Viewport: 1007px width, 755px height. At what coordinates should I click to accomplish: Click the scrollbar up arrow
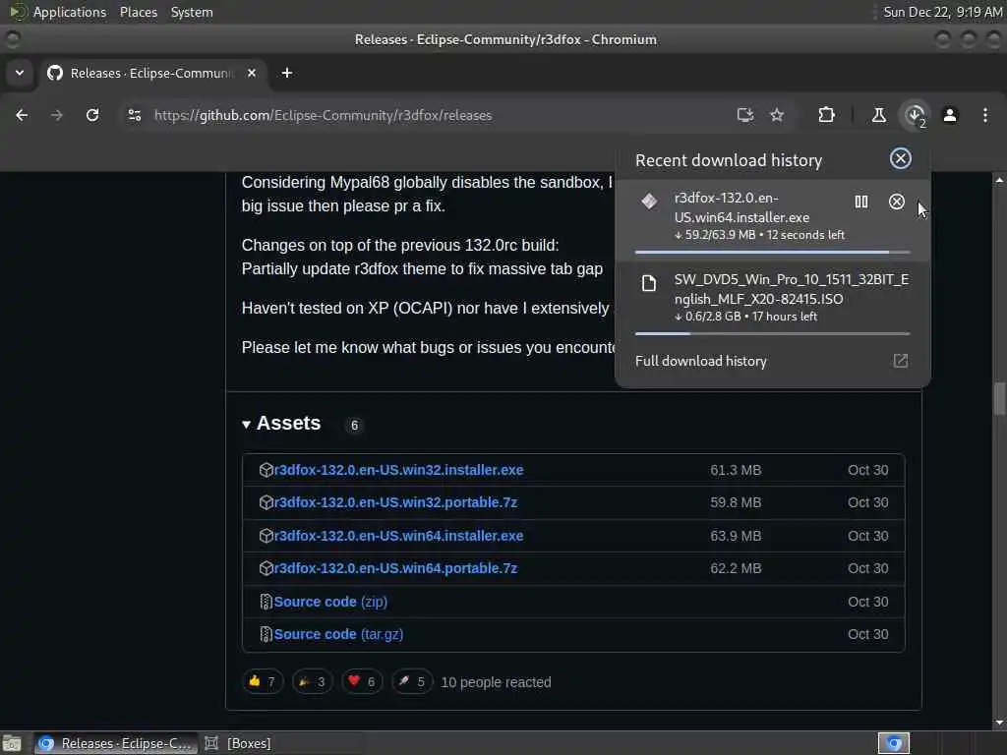click(999, 180)
